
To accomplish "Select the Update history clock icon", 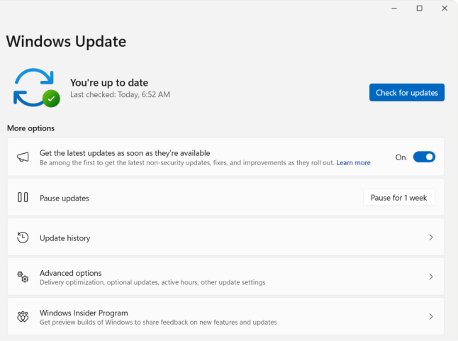I will pyautogui.click(x=23, y=237).
